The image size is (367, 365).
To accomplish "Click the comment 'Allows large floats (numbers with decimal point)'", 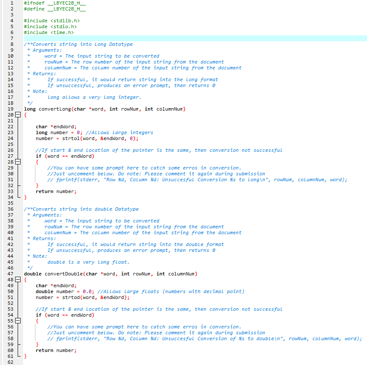I will coord(172,291).
